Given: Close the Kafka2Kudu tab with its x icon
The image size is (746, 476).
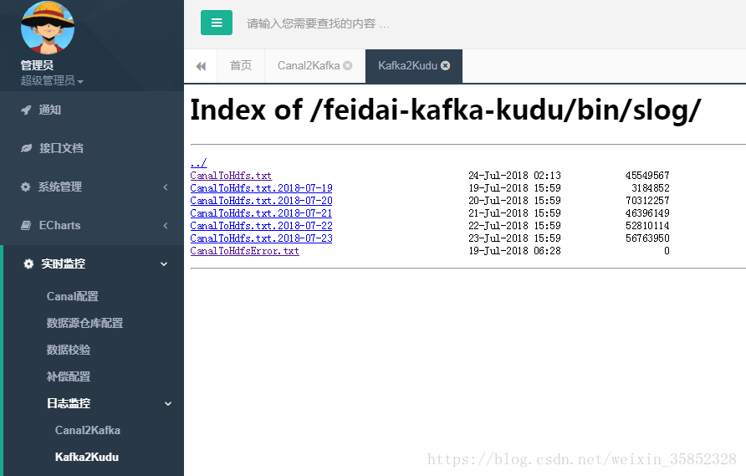Looking at the screenshot, I should [x=445, y=66].
